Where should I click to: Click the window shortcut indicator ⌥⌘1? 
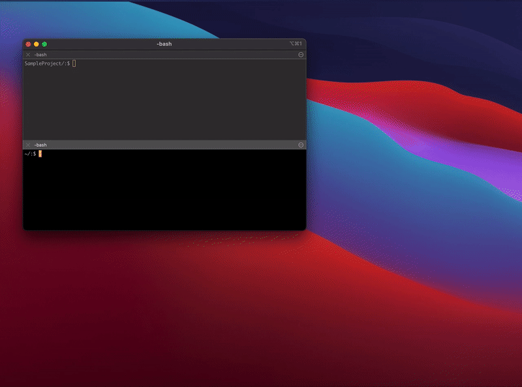point(296,44)
